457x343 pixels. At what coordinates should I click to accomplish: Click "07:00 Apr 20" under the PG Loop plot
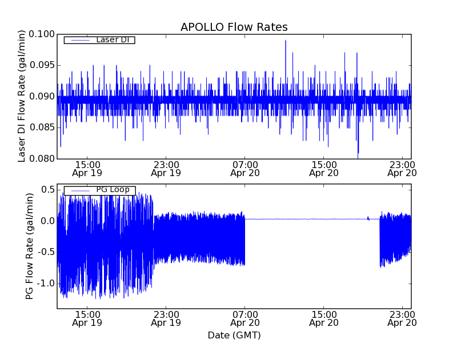(245, 319)
